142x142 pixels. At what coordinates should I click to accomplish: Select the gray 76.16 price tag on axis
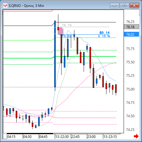click(132, 27)
